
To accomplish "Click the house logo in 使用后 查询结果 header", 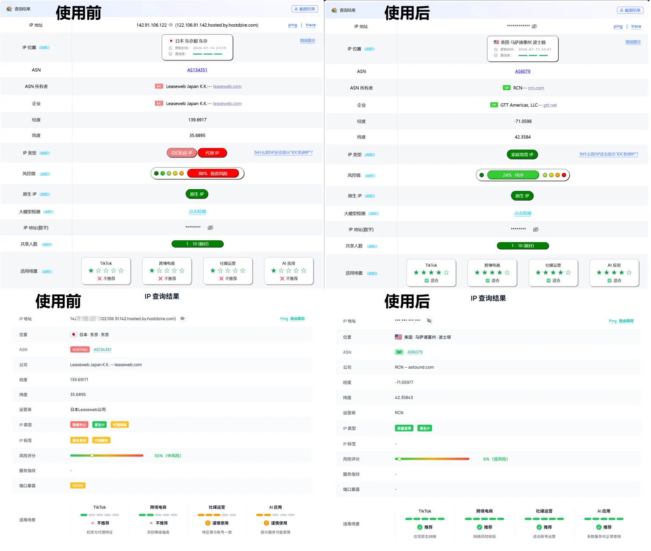I will 334,10.
